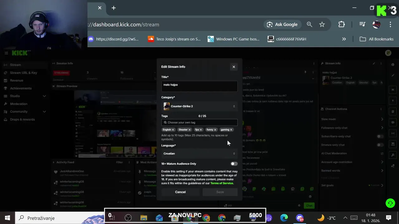Screen dimensions: 399x224
Task: Click the pencil icon in Stream info panel
Action: click(374, 63)
